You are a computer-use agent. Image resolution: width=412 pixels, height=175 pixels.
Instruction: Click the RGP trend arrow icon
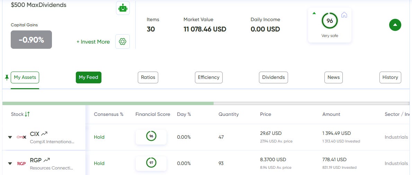pyautogui.click(x=47, y=160)
